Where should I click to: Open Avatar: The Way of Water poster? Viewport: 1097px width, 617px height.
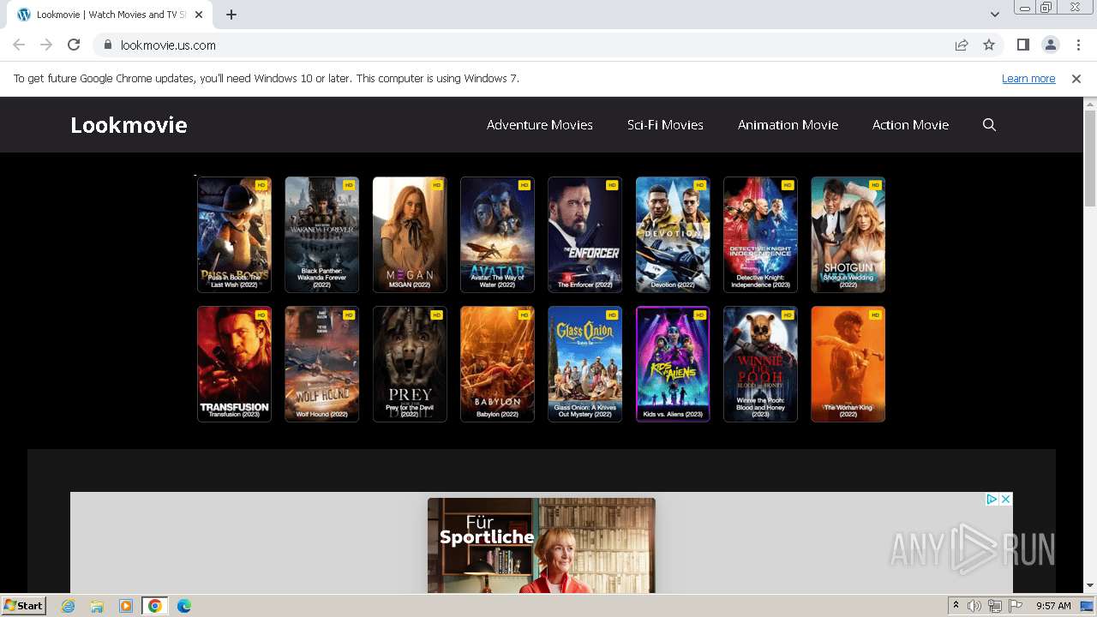(x=497, y=235)
